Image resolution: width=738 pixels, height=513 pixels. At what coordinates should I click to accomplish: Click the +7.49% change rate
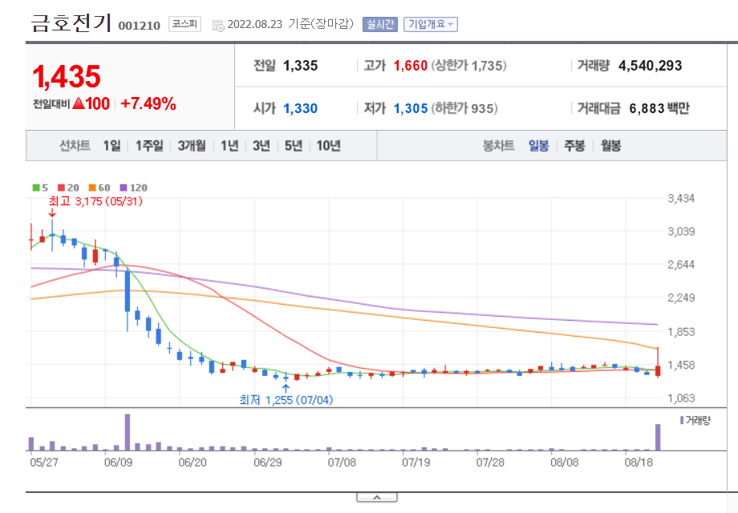148,103
